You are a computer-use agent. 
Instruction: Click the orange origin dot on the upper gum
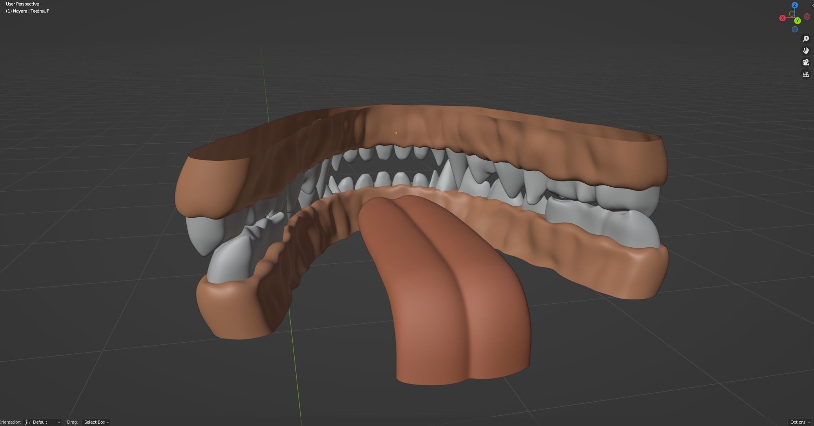click(x=396, y=133)
